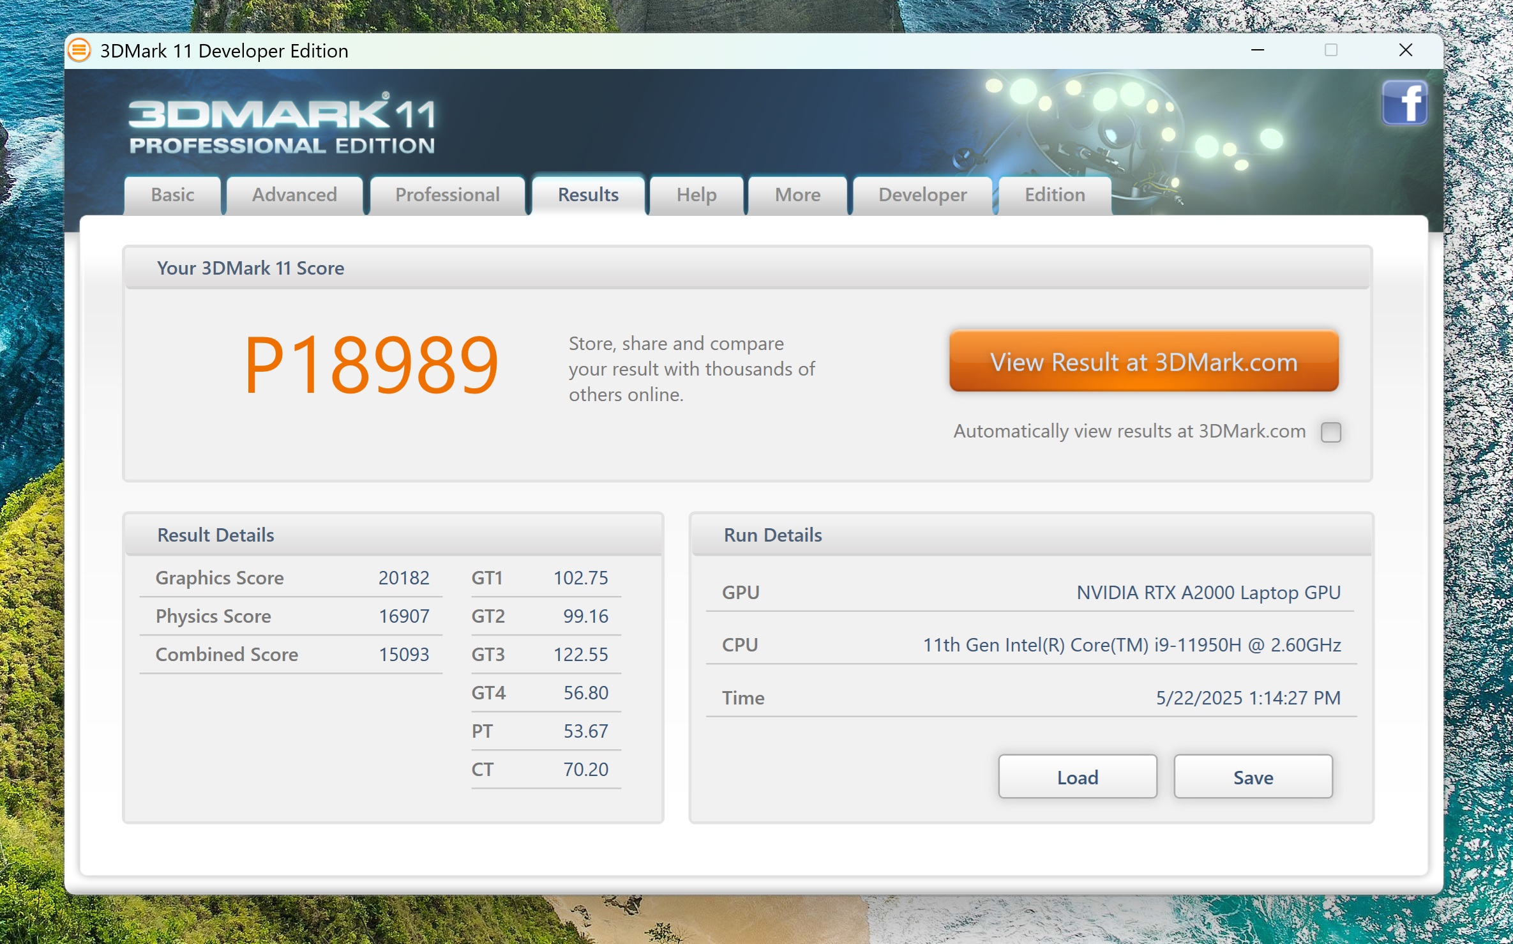This screenshot has width=1513, height=944.
Task: Open the Edition tab
Action: [x=1055, y=195]
